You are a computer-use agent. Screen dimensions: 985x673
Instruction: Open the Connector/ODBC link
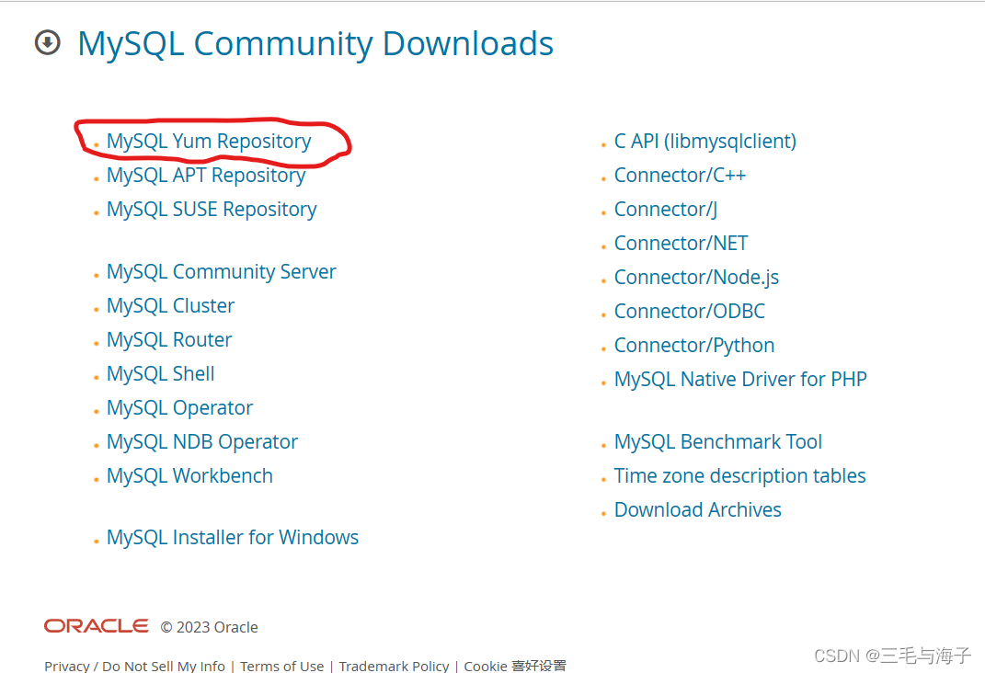(690, 311)
